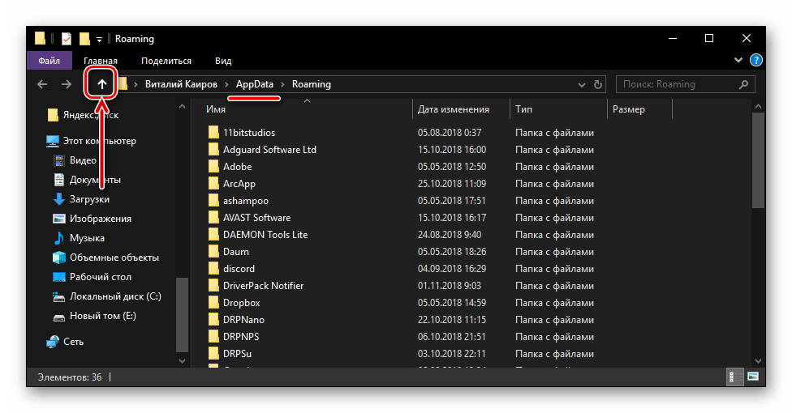Click the Up one level arrow button

click(101, 84)
